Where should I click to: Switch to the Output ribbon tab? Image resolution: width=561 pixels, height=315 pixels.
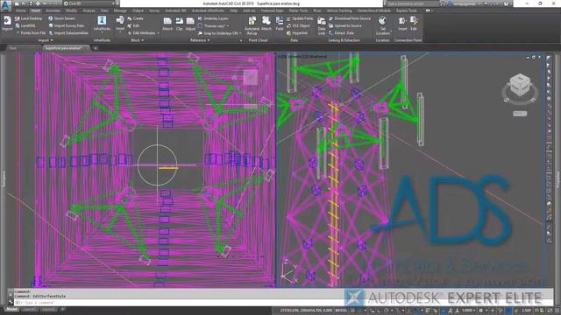(138, 10)
